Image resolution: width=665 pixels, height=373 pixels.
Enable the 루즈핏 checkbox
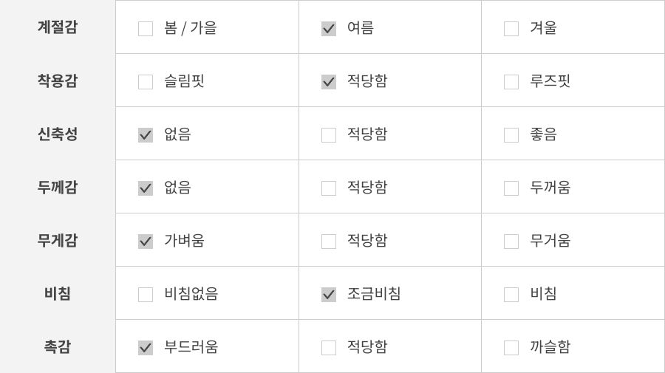tap(511, 82)
